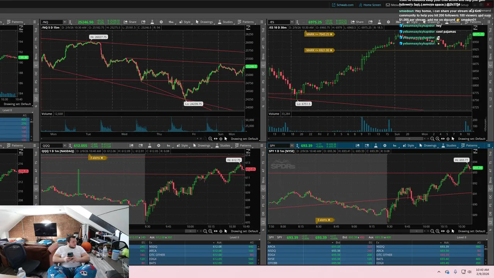Open settings gear on SPY chart

pyautogui.click(x=385, y=146)
